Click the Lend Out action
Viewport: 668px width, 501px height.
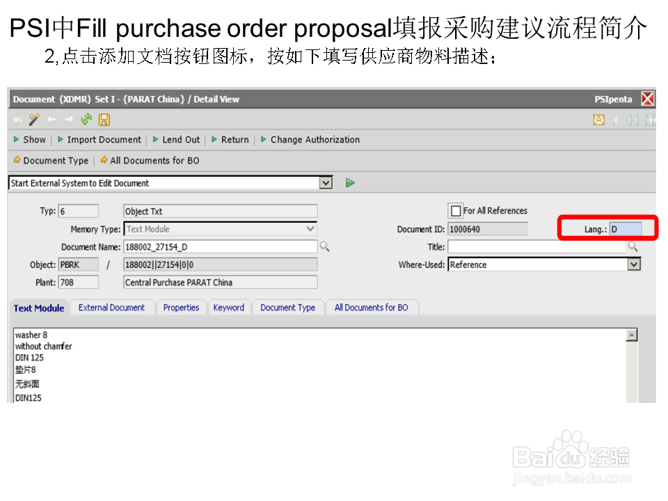tap(180, 139)
